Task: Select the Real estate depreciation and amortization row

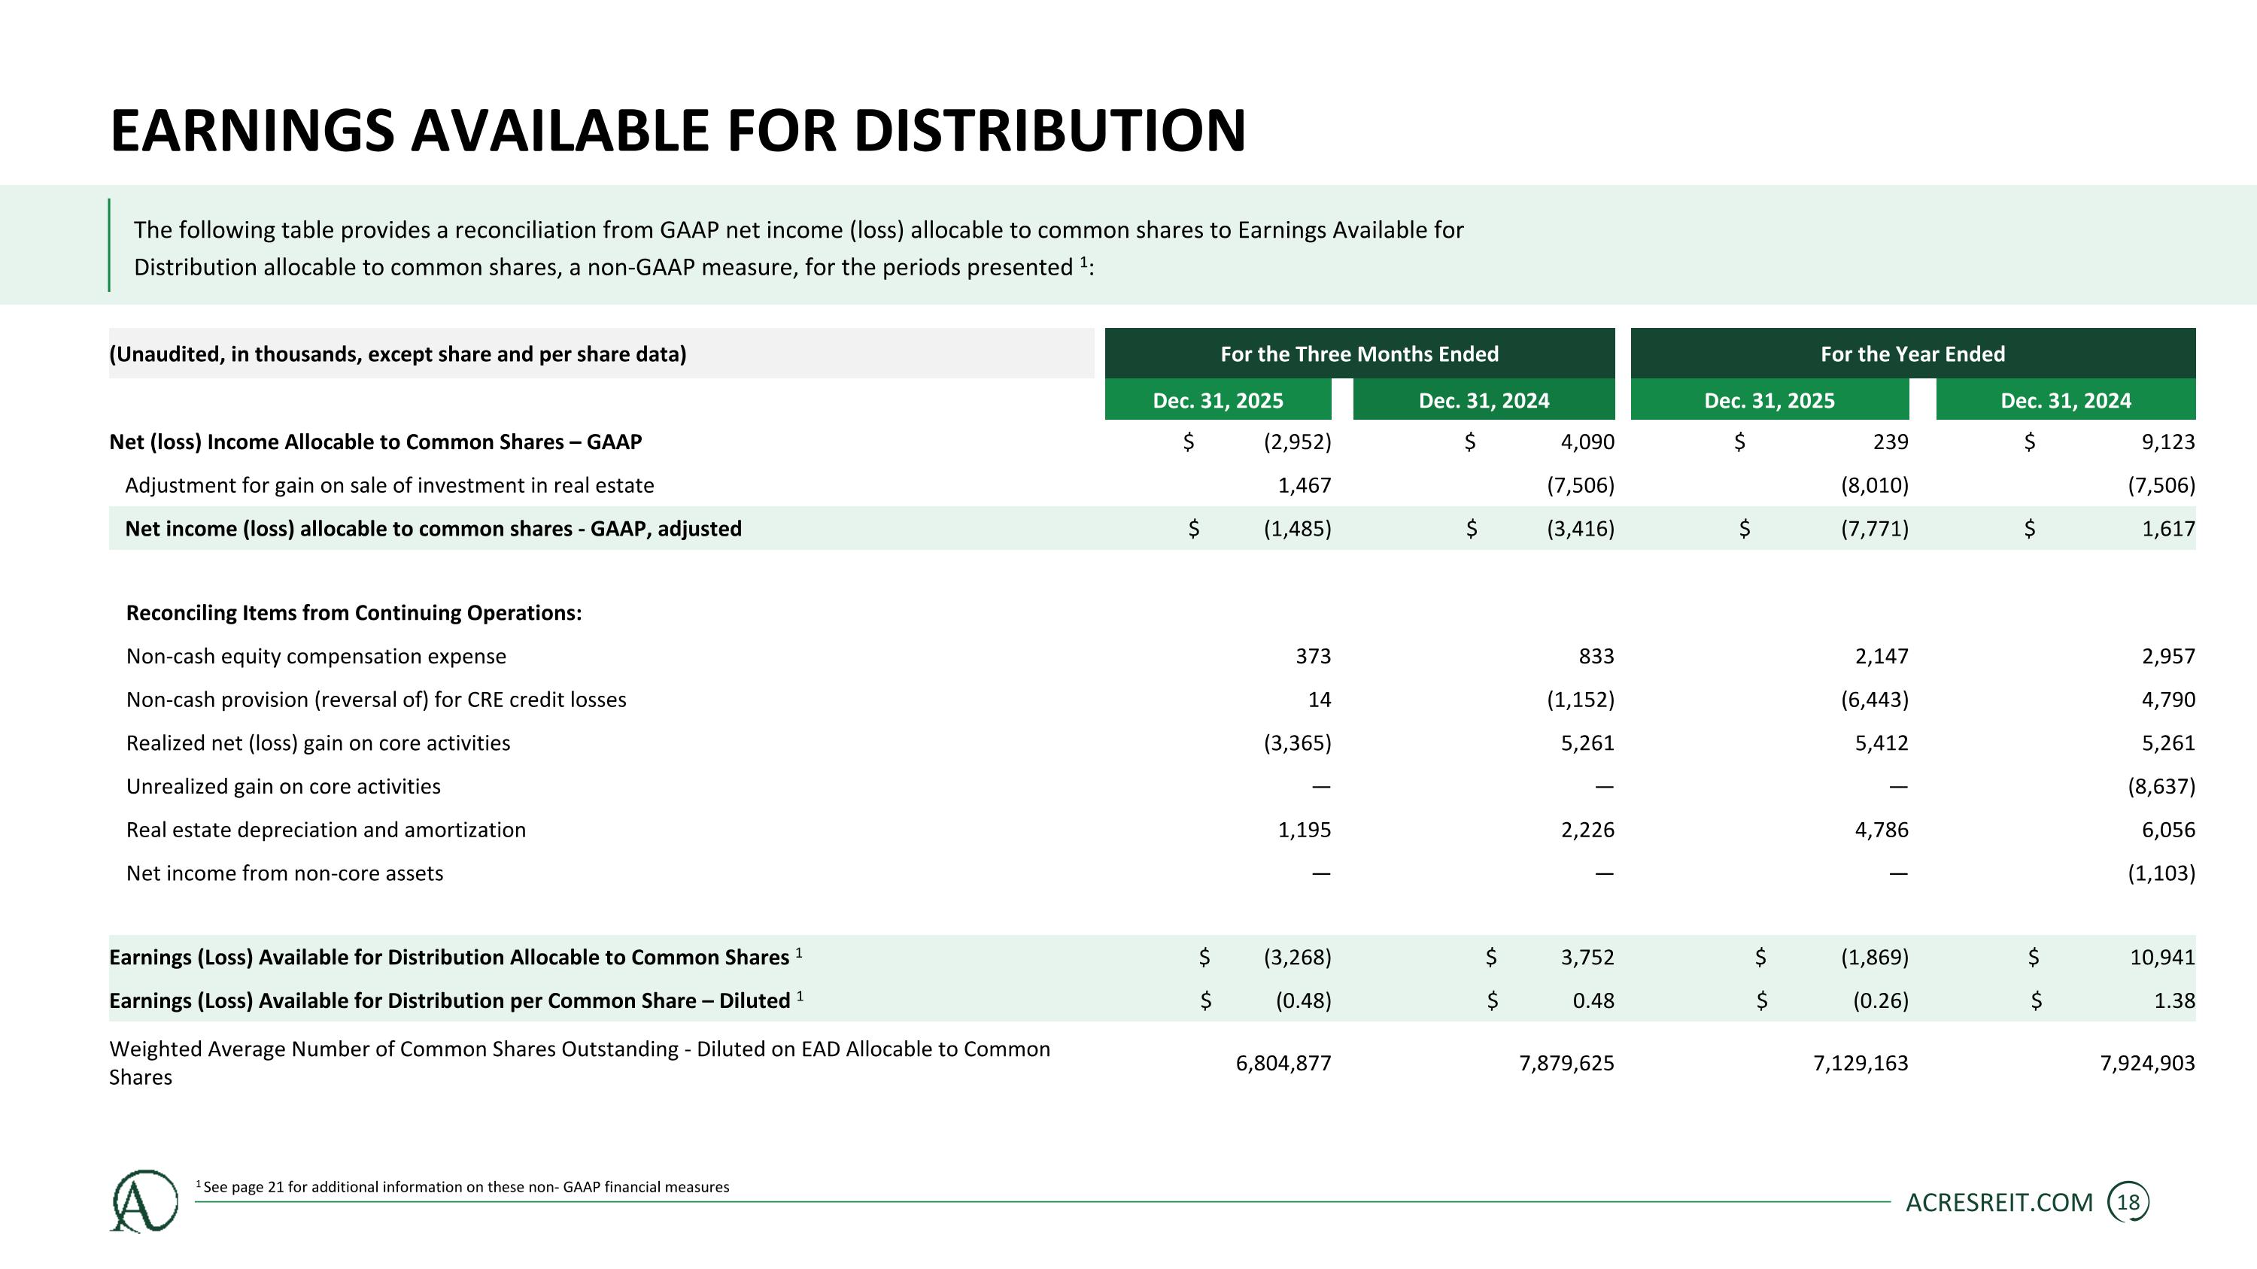Action: point(1152,830)
